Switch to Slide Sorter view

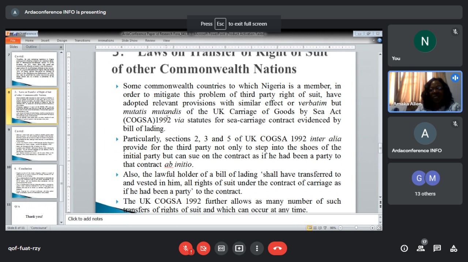point(315,228)
